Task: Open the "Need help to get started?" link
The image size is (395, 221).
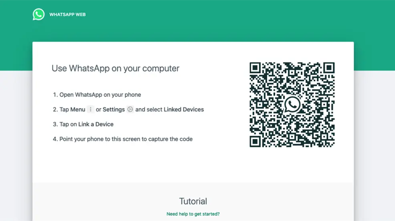Action: coord(193,214)
